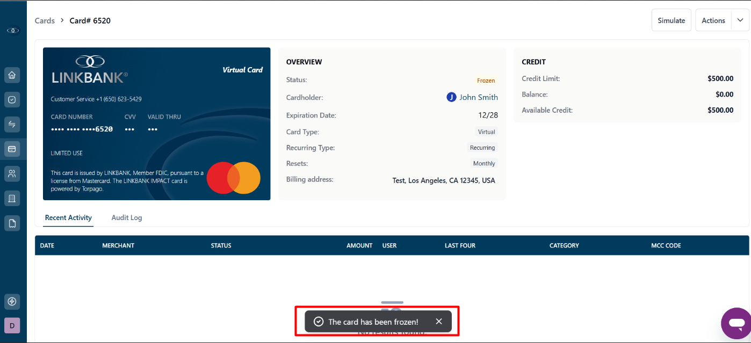Click the LAST FOUR column header
This screenshot has width=751, height=343.
coord(460,245)
